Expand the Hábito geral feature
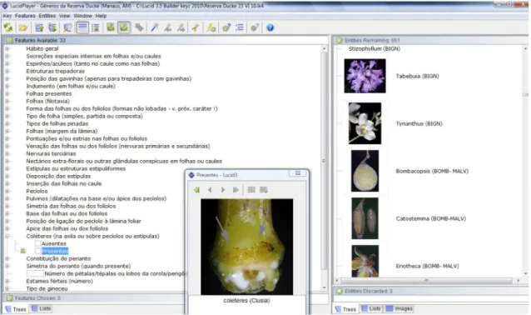This screenshot has height=315, width=531. pos(7,49)
